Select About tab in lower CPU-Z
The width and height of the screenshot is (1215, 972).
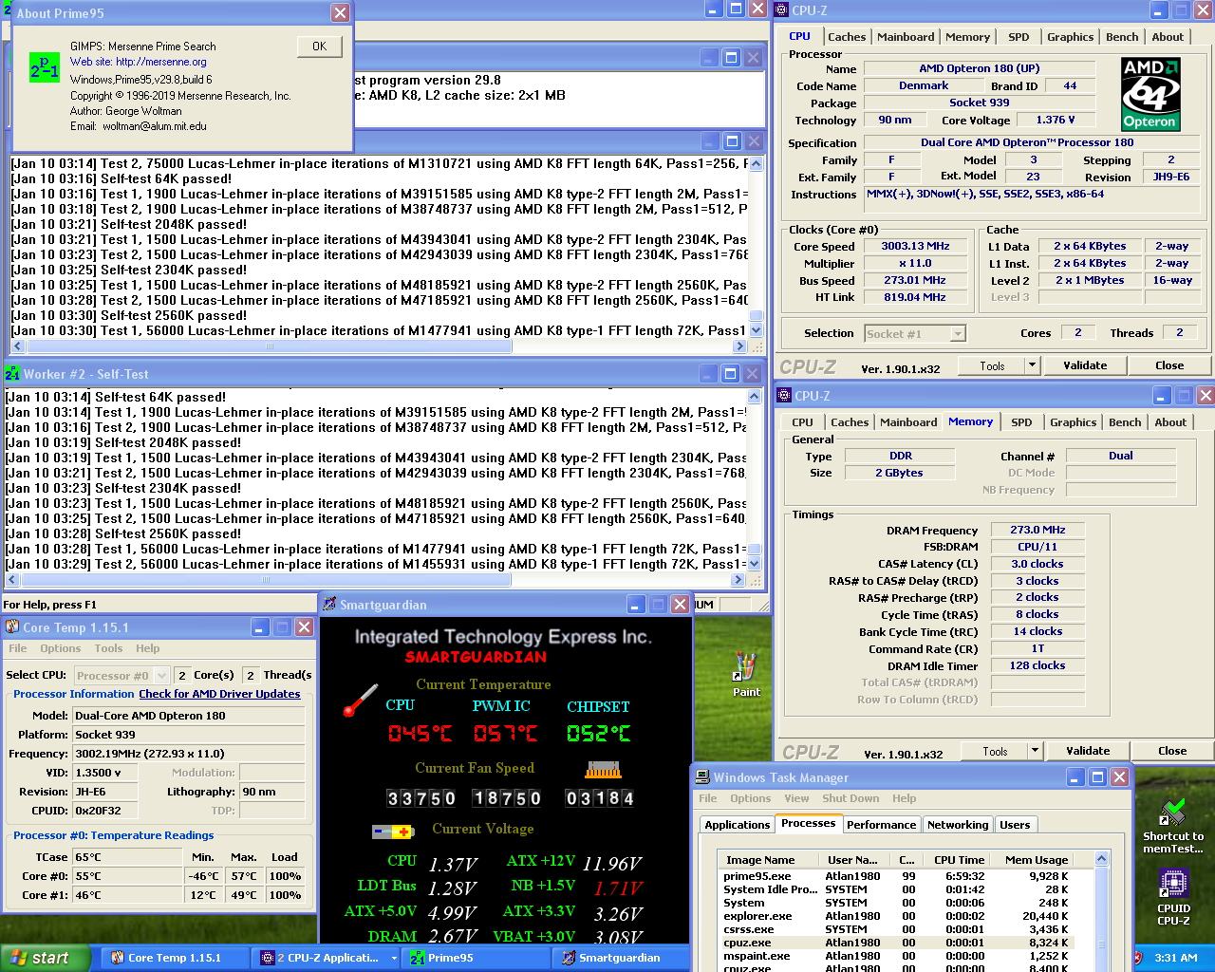1170,422
